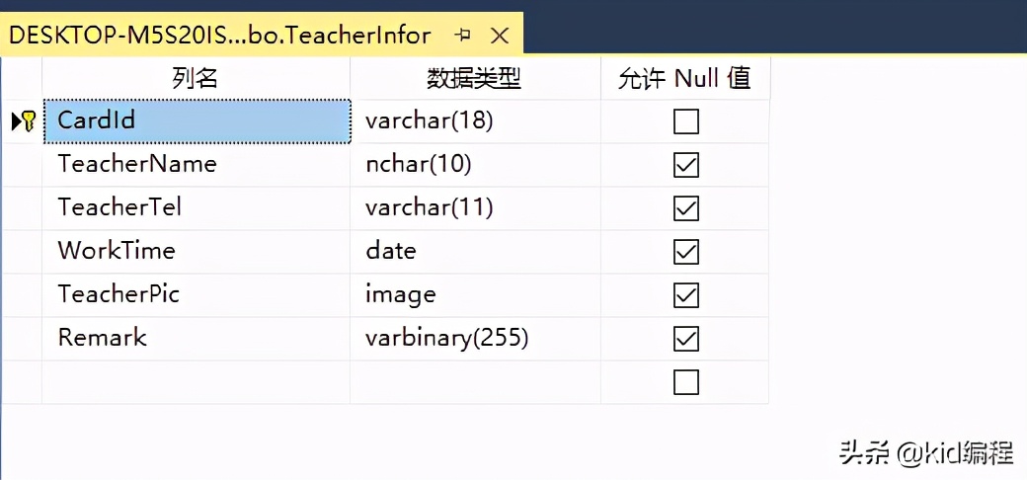Image resolution: width=1027 pixels, height=480 pixels.
Task: Uncheck Allow Null for TeacherTel
Action: (685, 208)
